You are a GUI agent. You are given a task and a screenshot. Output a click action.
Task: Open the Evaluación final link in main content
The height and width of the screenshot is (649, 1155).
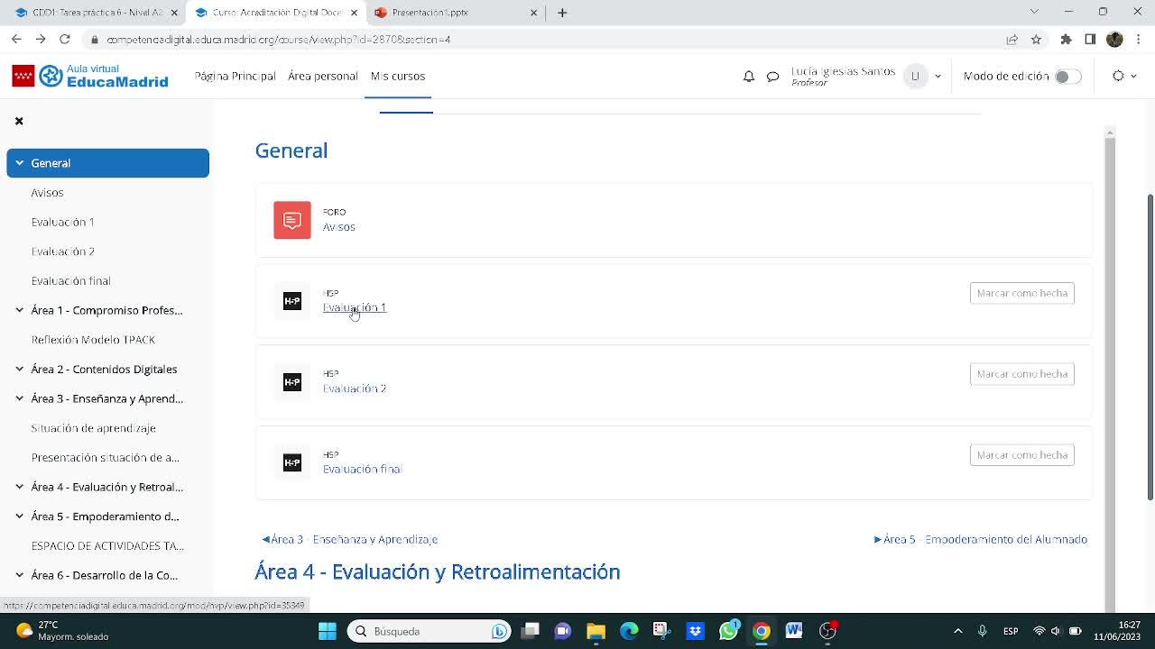pyautogui.click(x=362, y=469)
